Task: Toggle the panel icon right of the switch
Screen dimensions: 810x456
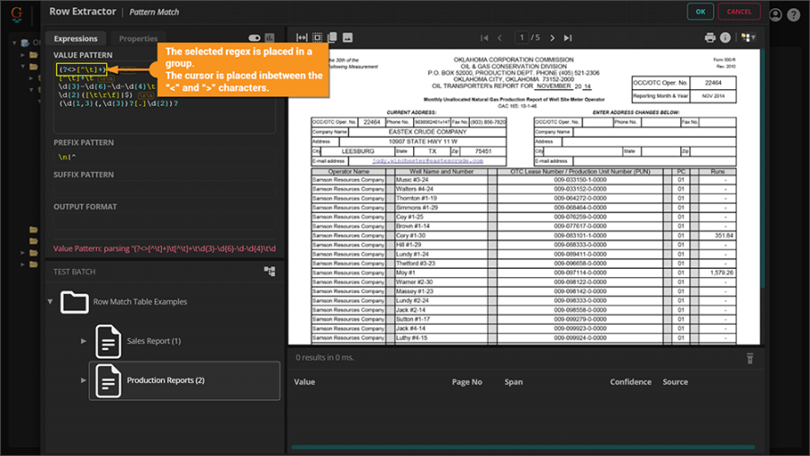Action: point(270,39)
